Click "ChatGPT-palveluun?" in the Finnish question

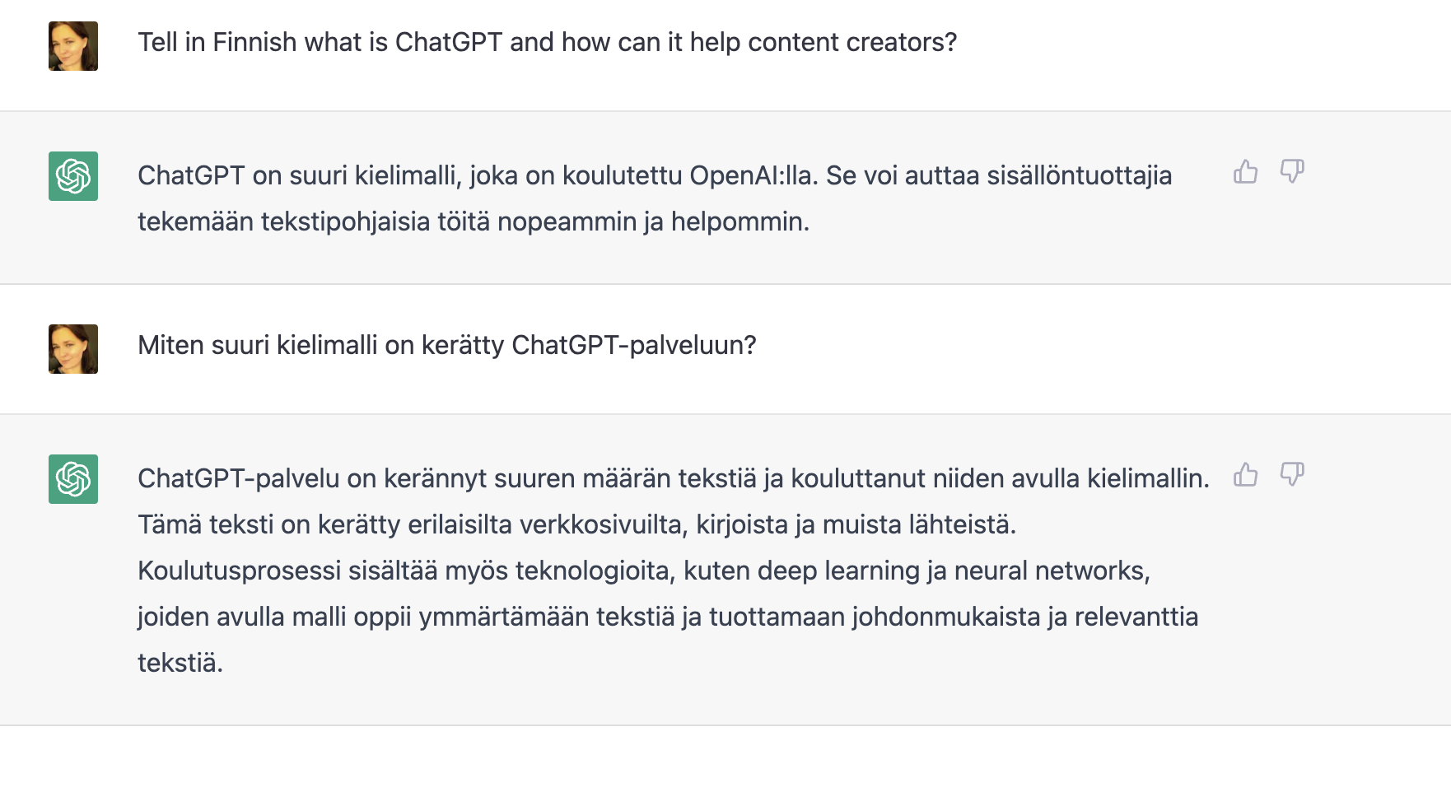(x=633, y=345)
